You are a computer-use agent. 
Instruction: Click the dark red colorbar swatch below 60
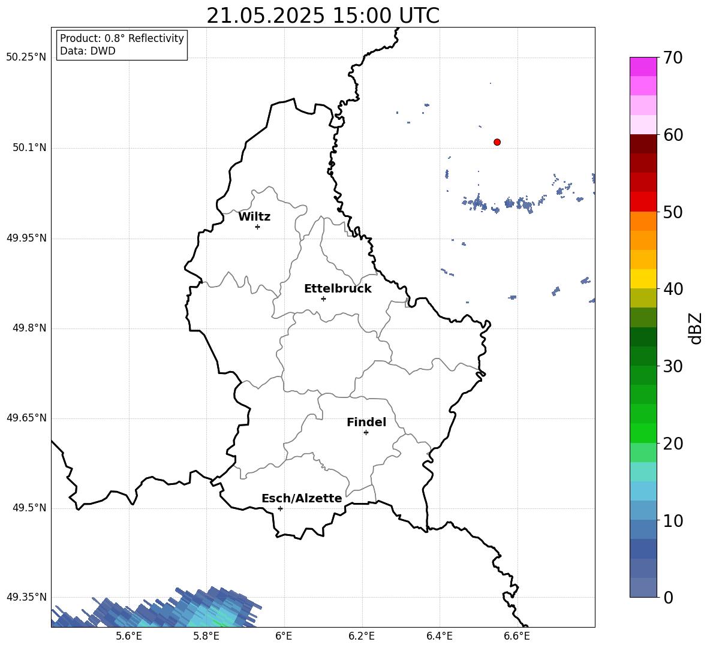[x=643, y=144]
